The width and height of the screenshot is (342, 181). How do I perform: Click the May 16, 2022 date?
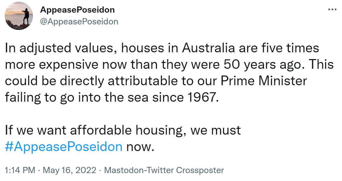coord(69,170)
